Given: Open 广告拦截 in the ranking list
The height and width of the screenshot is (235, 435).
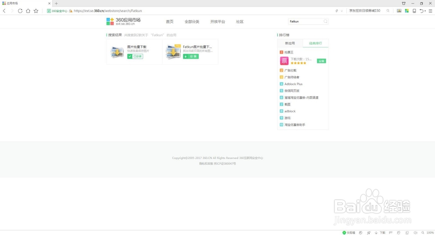Looking at the screenshot, I should 290,70.
